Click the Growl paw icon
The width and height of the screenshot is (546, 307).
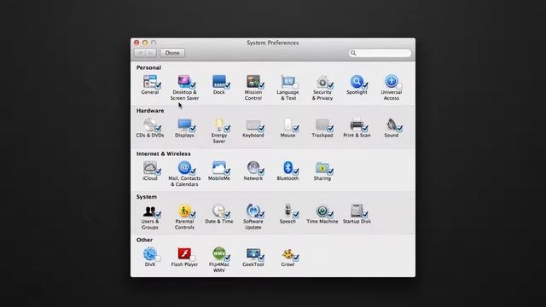(x=288, y=254)
